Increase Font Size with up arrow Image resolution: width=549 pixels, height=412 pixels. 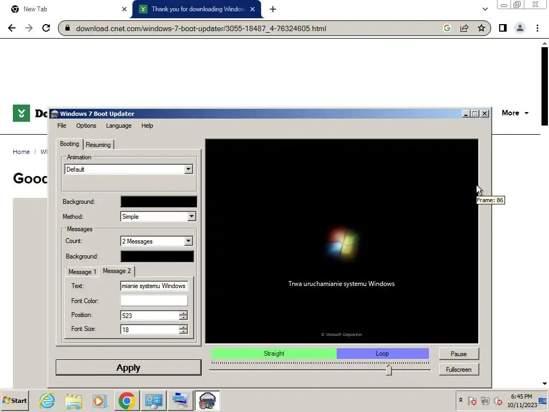[x=183, y=327]
